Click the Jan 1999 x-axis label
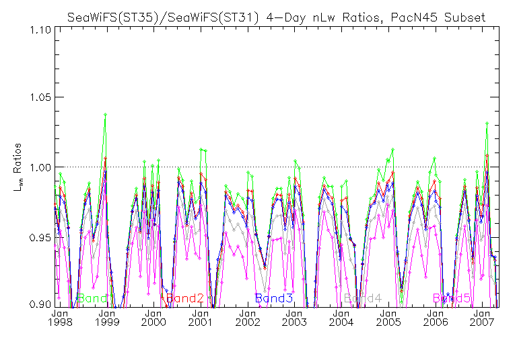Viewport: 517px width, 344px height. point(107,317)
